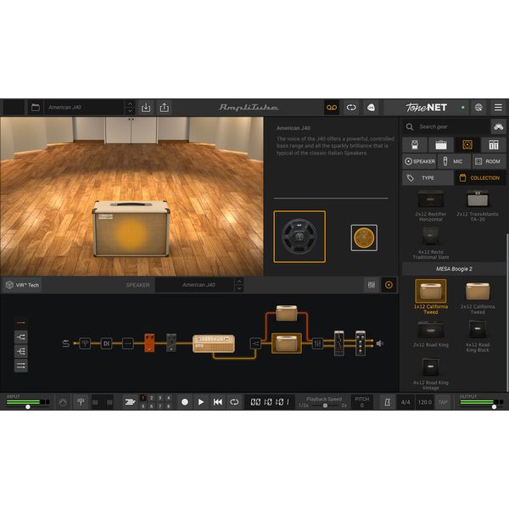Image resolution: width=509 pixels, height=509 pixels.
Task: Select the tweed amp head in chain
Action: (x=213, y=344)
